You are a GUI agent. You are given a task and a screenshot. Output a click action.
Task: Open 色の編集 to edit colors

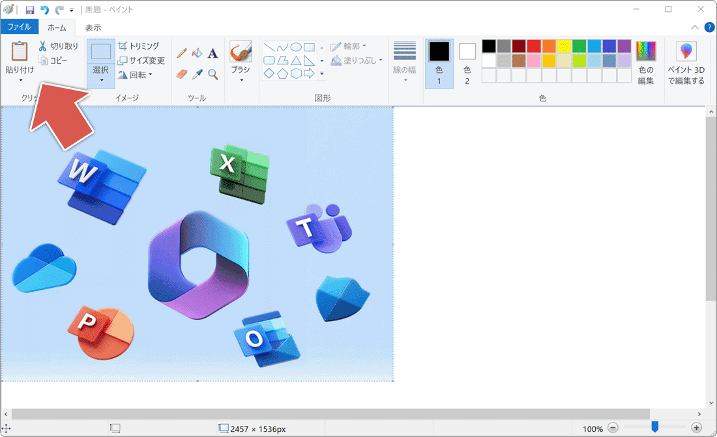pos(646,63)
